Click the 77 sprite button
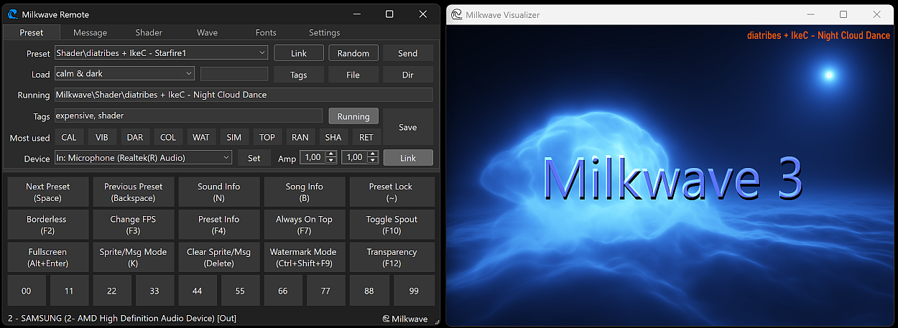This screenshot has width=898, height=328. coord(326,291)
